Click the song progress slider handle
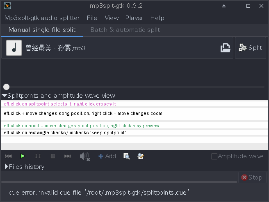Viewport: 269px width, 202px height. [6, 87]
